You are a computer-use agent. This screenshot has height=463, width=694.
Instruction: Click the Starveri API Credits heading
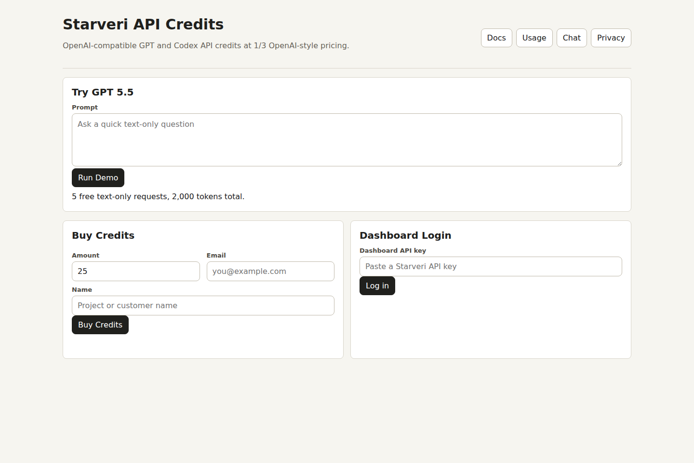coord(143,24)
